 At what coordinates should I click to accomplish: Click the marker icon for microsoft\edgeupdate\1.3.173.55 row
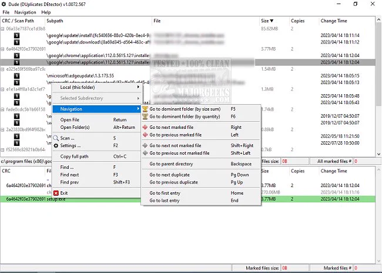click(16, 76)
